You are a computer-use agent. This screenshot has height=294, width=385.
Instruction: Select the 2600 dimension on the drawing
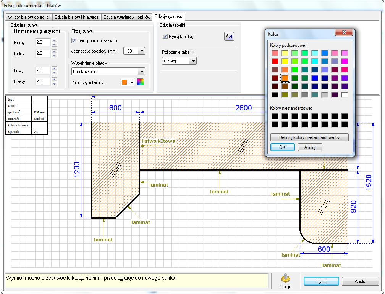click(244, 108)
